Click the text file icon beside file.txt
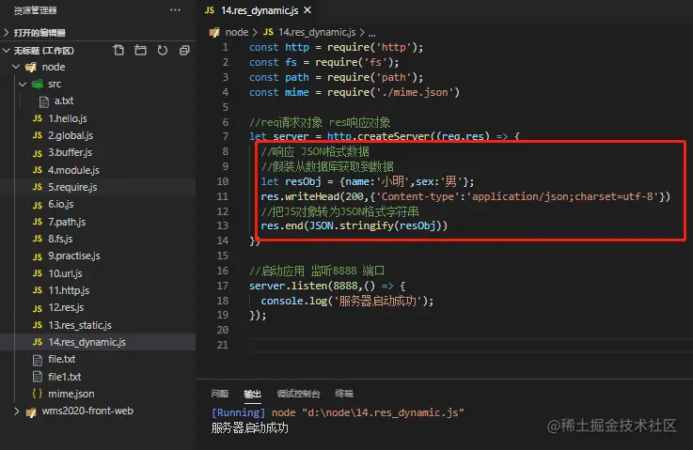693x450 pixels. [x=38, y=360]
